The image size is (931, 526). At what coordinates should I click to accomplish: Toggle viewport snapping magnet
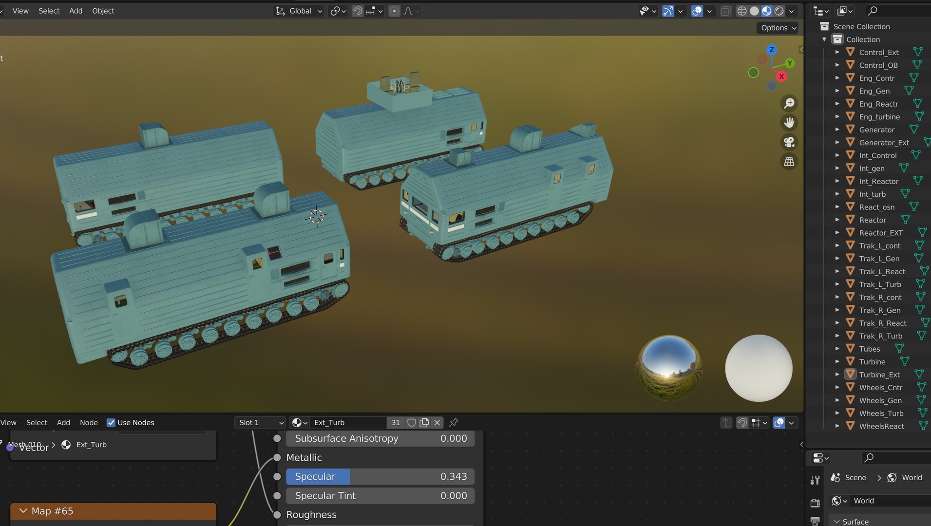pos(358,11)
